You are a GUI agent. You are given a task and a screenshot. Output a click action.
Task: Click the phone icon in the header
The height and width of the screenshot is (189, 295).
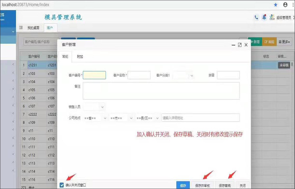(x=256, y=18)
